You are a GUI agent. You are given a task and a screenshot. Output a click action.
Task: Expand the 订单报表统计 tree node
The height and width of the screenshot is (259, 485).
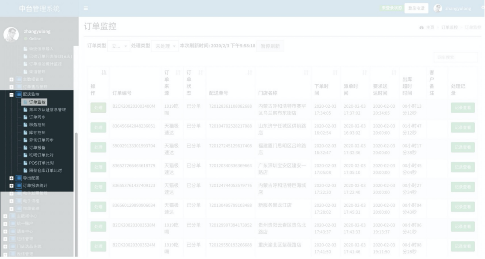12,186
